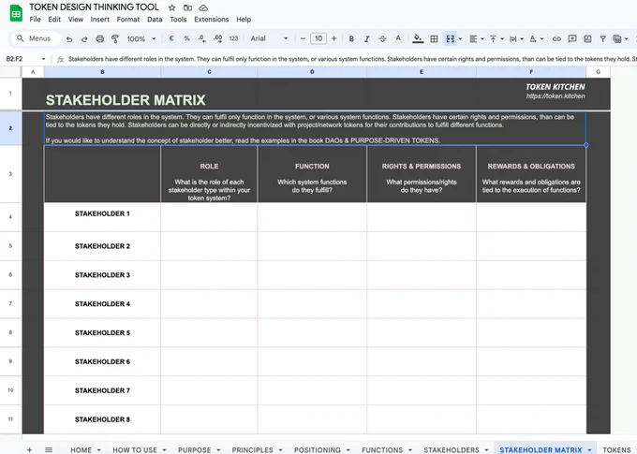Open the Data menu
This screenshot has height=454, width=637.
[155, 20]
